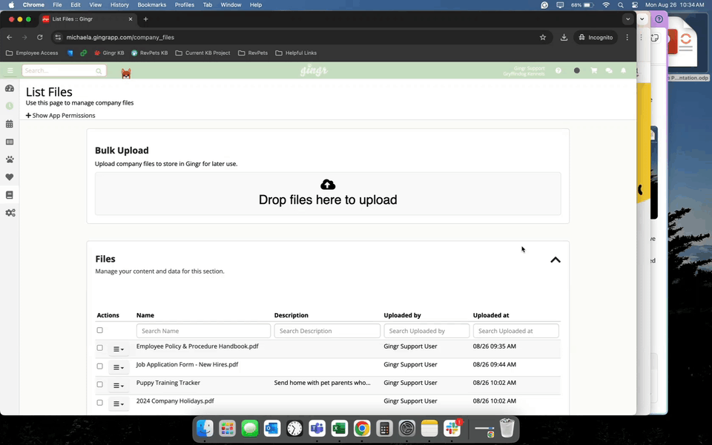The height and width of the screenshot is (445, 712).
Task: Click the gingr logo in the header
Action: click(x=313, y=70)
